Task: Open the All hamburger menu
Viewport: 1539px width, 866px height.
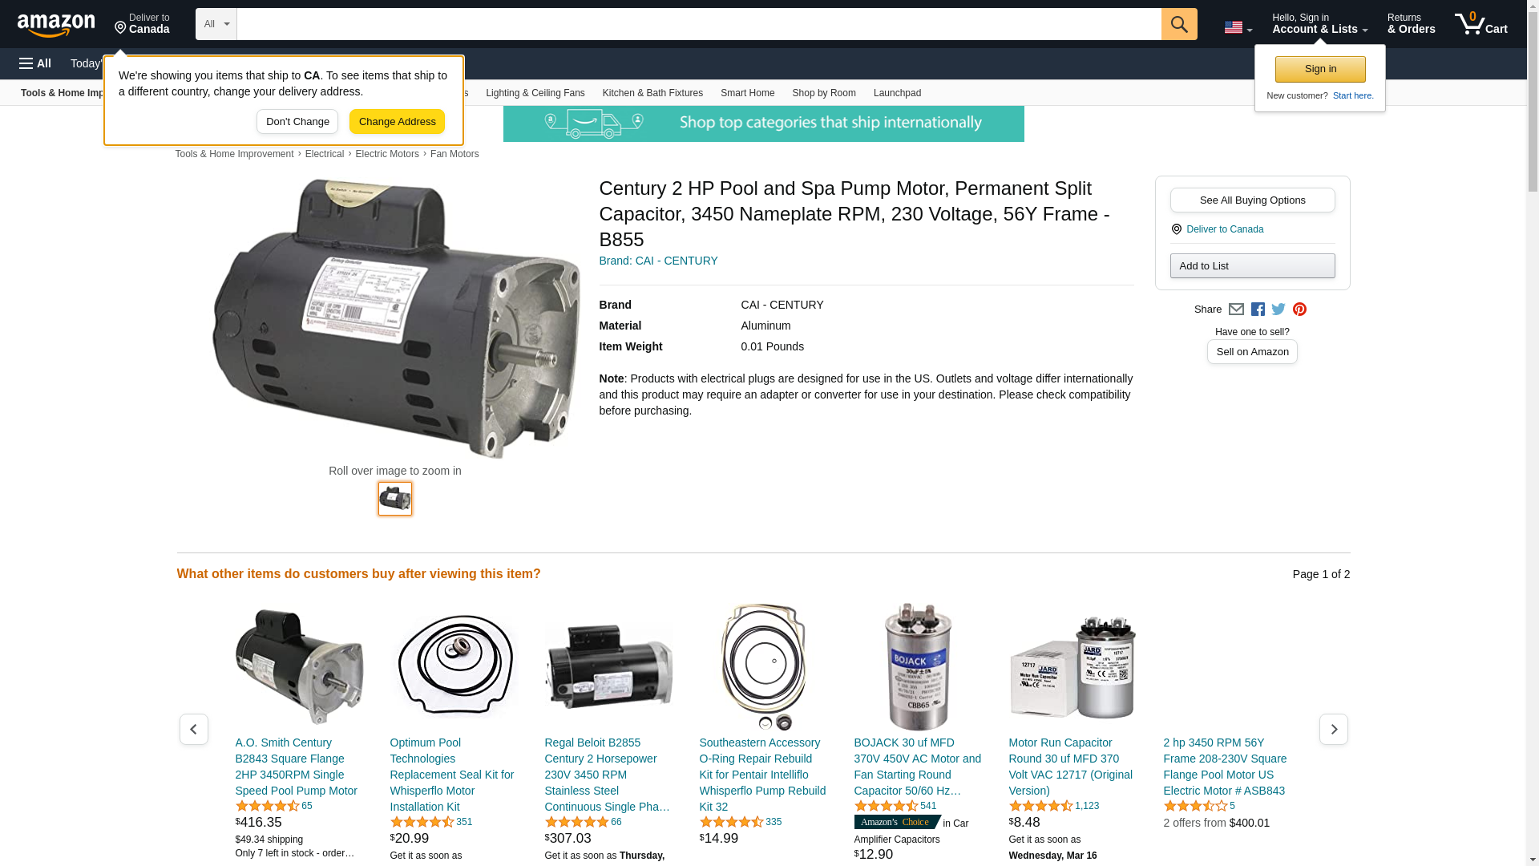Action: click(x=35, y=63)
